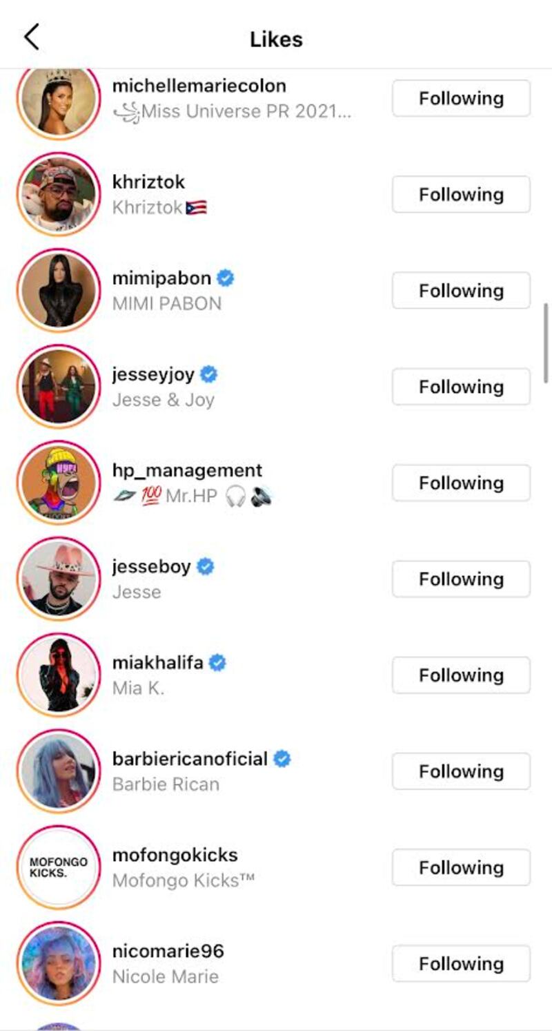
Task: Toggle Following for nicomarie96
Action: (x=461, y=963)
